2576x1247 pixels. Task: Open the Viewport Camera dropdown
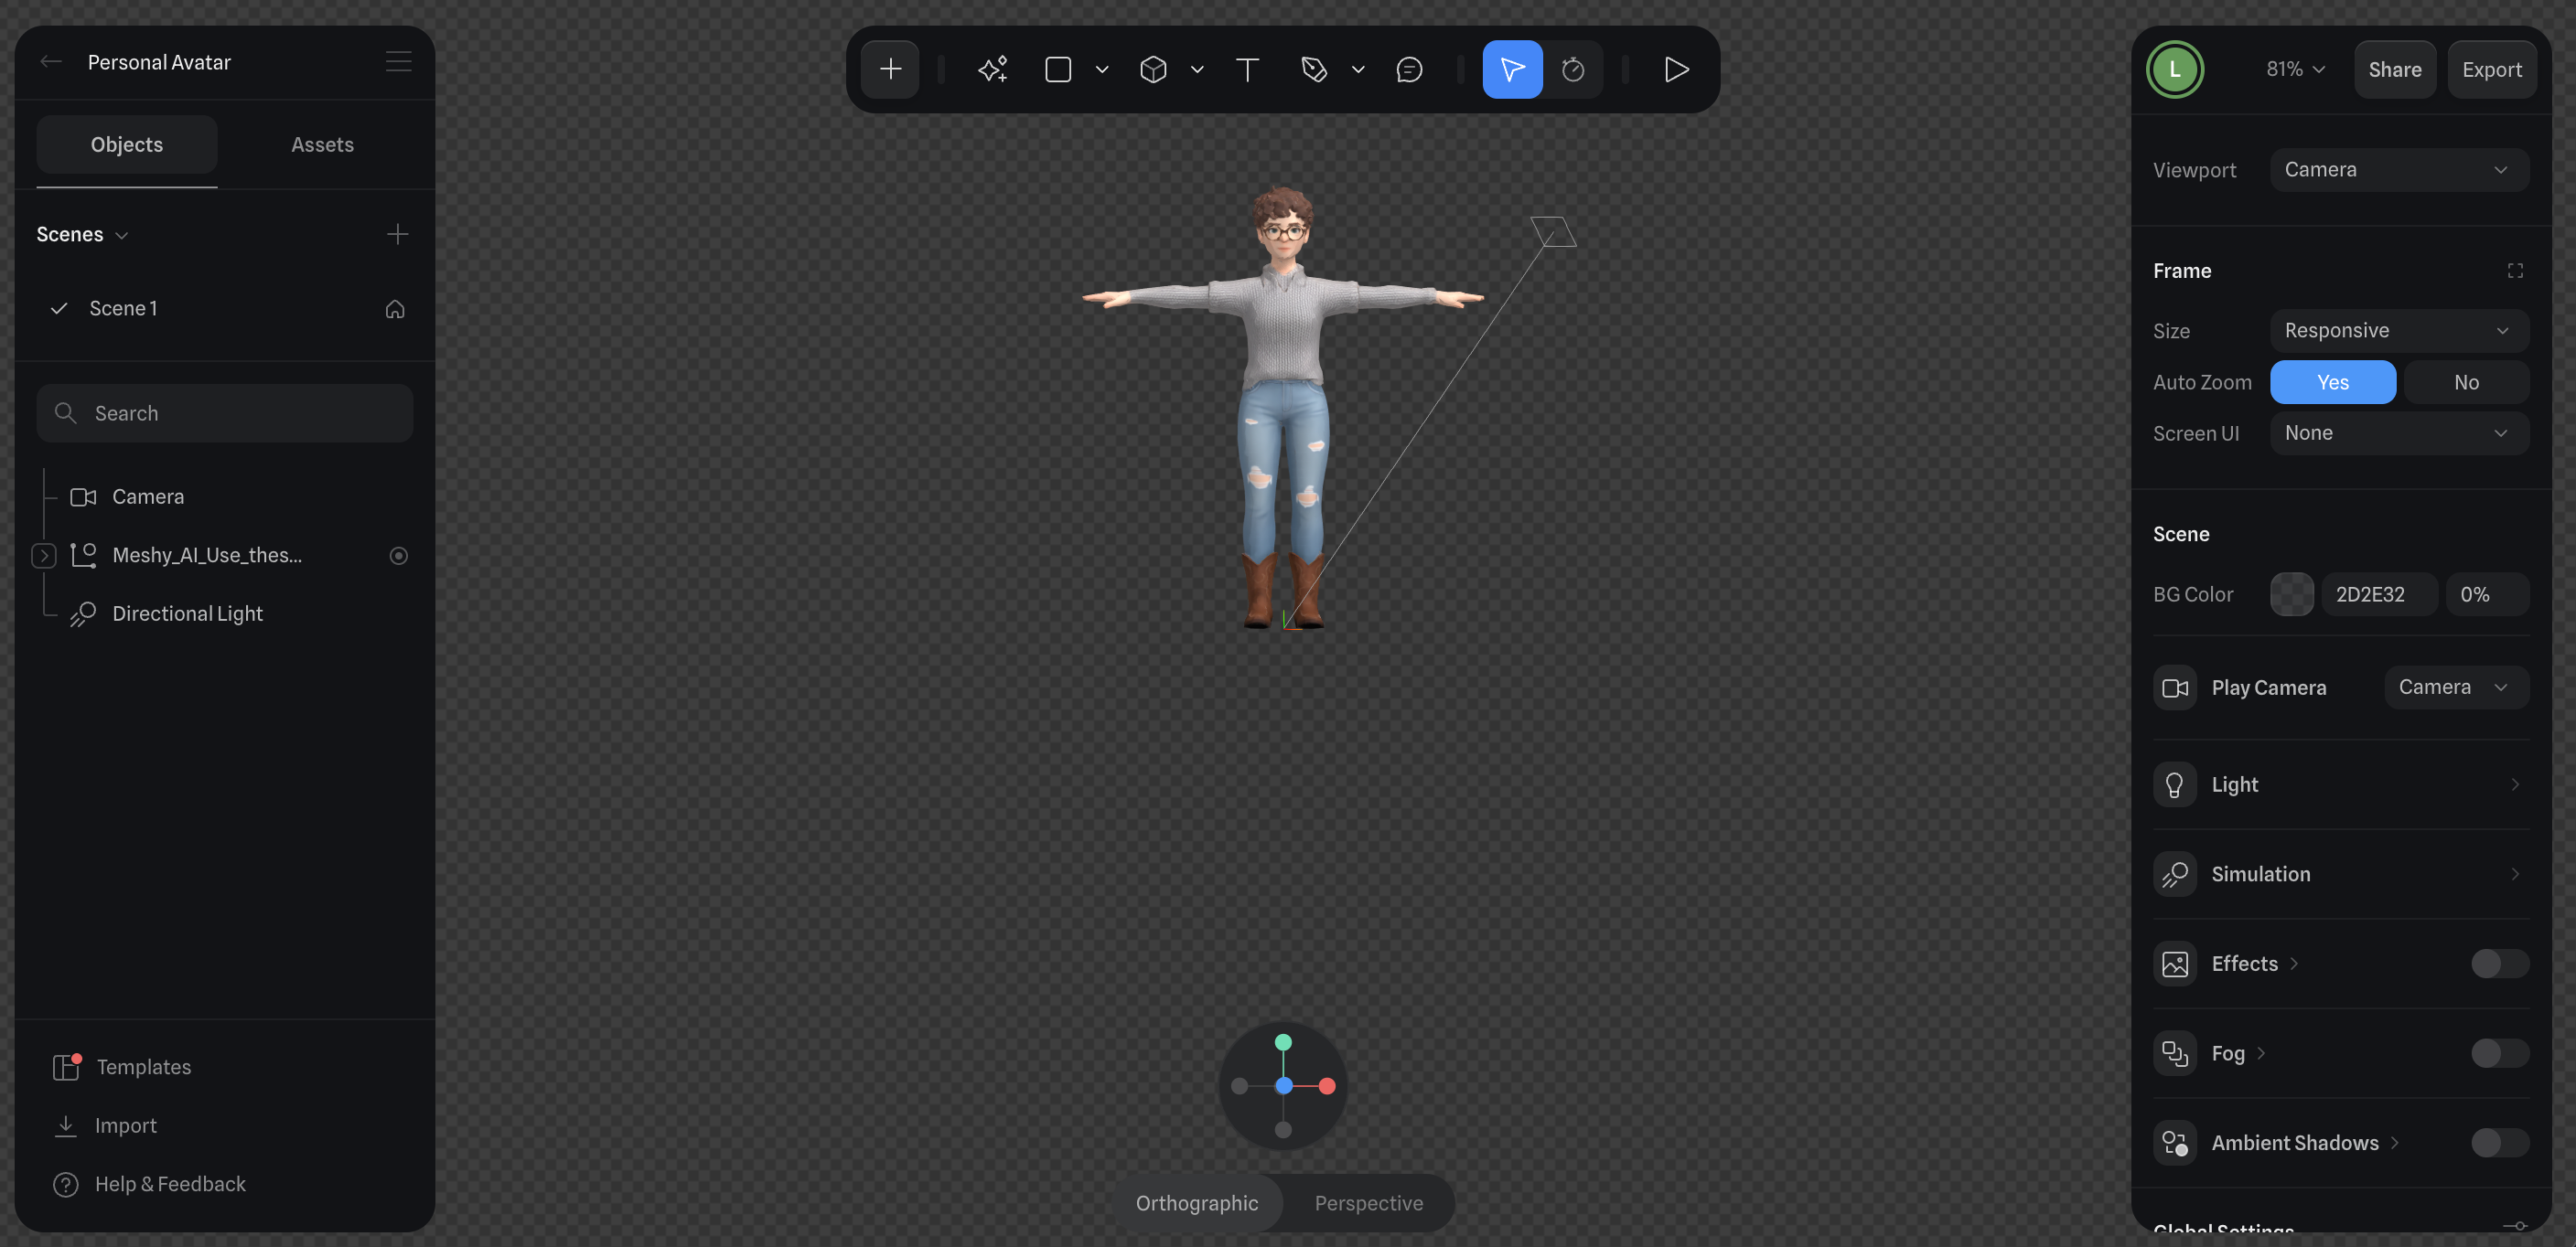[x=2399, y=170]
